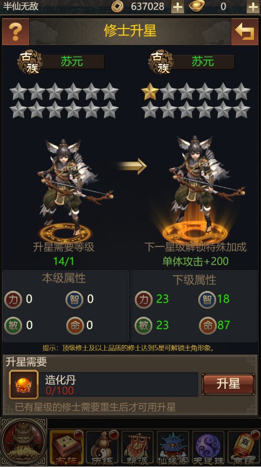261x467 pixels.
Task: Click the back arrow return icon
Action: pos(245,32)
